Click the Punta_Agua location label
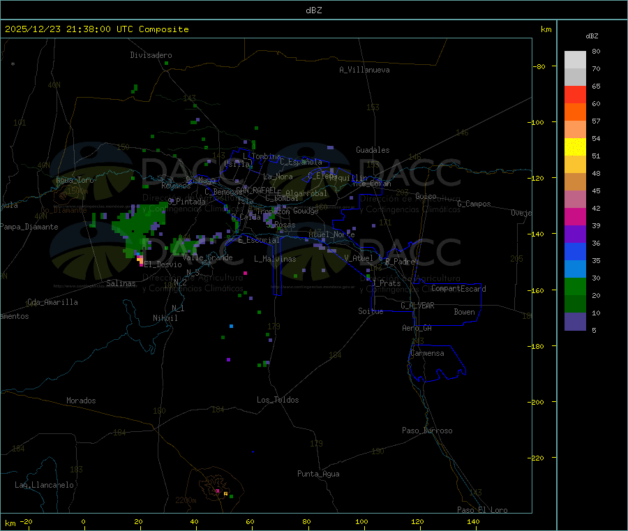The height and width of the screenshot is (531, 628). 318,474
